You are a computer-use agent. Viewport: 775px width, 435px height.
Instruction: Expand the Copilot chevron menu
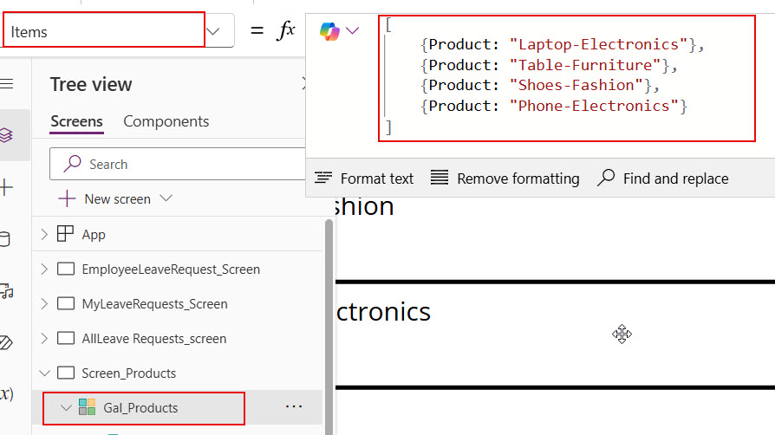pos(353,30)
